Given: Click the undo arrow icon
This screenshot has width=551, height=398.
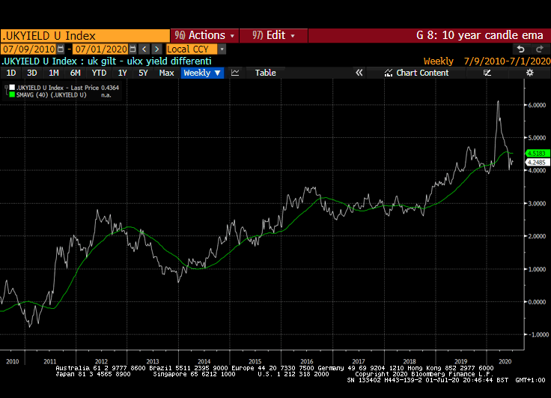Looking at the screenshot, I should pos(521,49).
